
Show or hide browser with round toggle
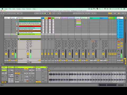tap(2, 16)
